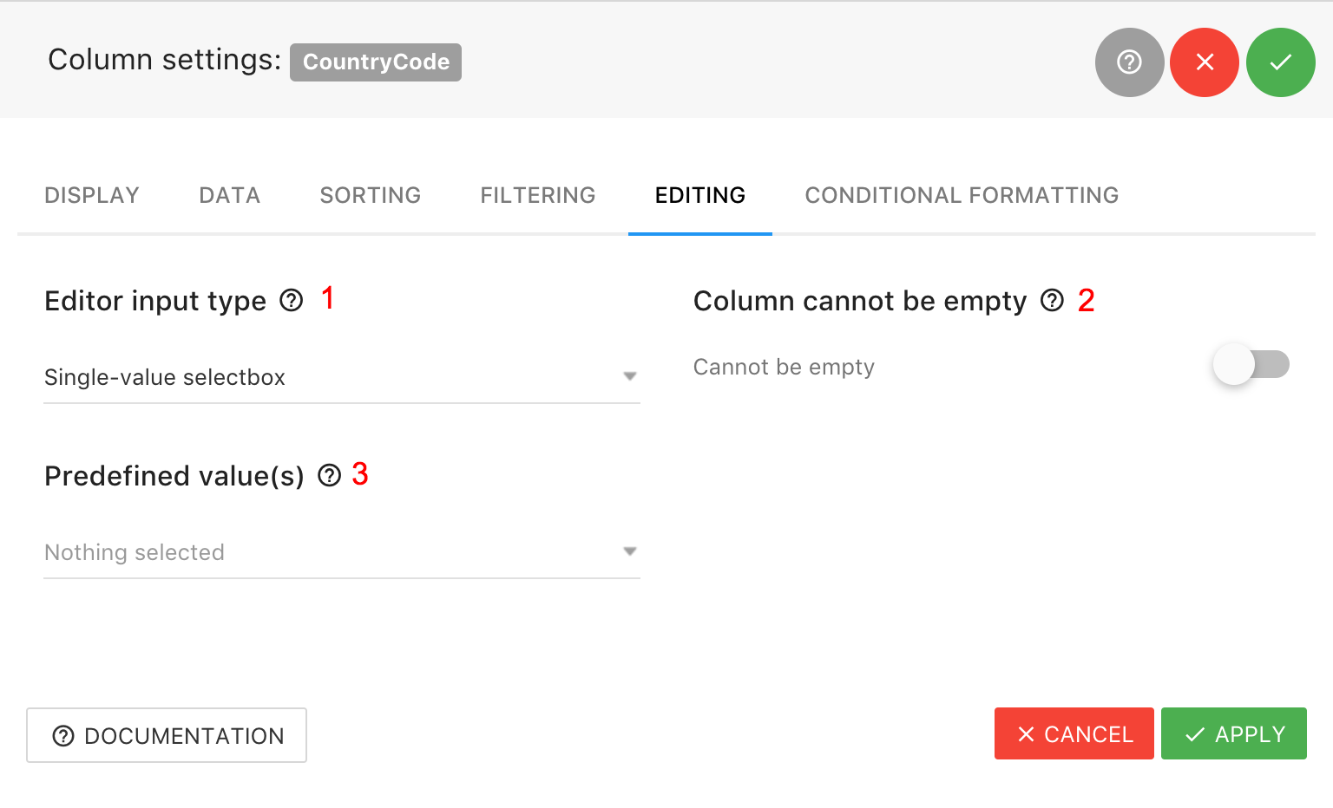Open the CONDITIONAL FORMATTING tab
This screenshot has height=808, width=1333.
[x=962, y=196]
